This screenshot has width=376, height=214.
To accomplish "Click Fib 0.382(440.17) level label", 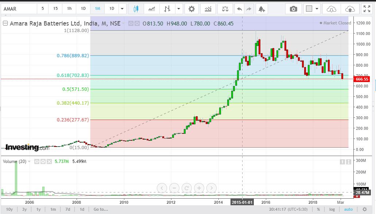I will coord(73,103).
